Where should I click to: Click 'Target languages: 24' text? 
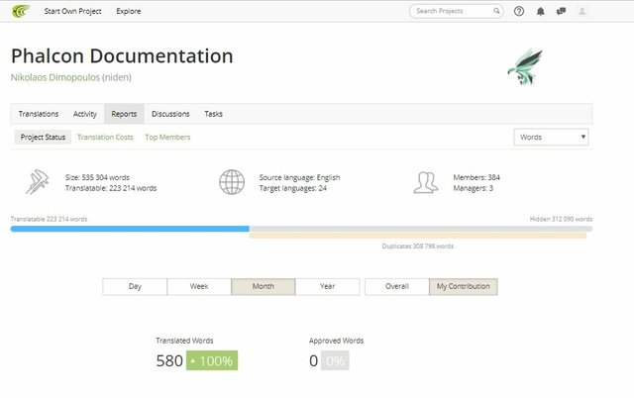pos(293,188)
